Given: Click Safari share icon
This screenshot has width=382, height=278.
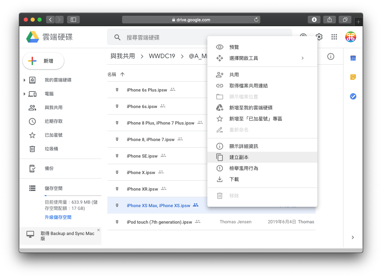Looking at the screenshot, I should (330, 20).
